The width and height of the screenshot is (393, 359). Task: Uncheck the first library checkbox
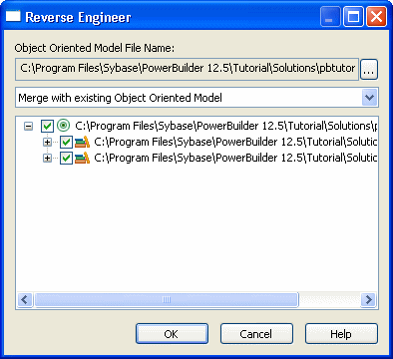pyautogui.click(x=66, y=142)
